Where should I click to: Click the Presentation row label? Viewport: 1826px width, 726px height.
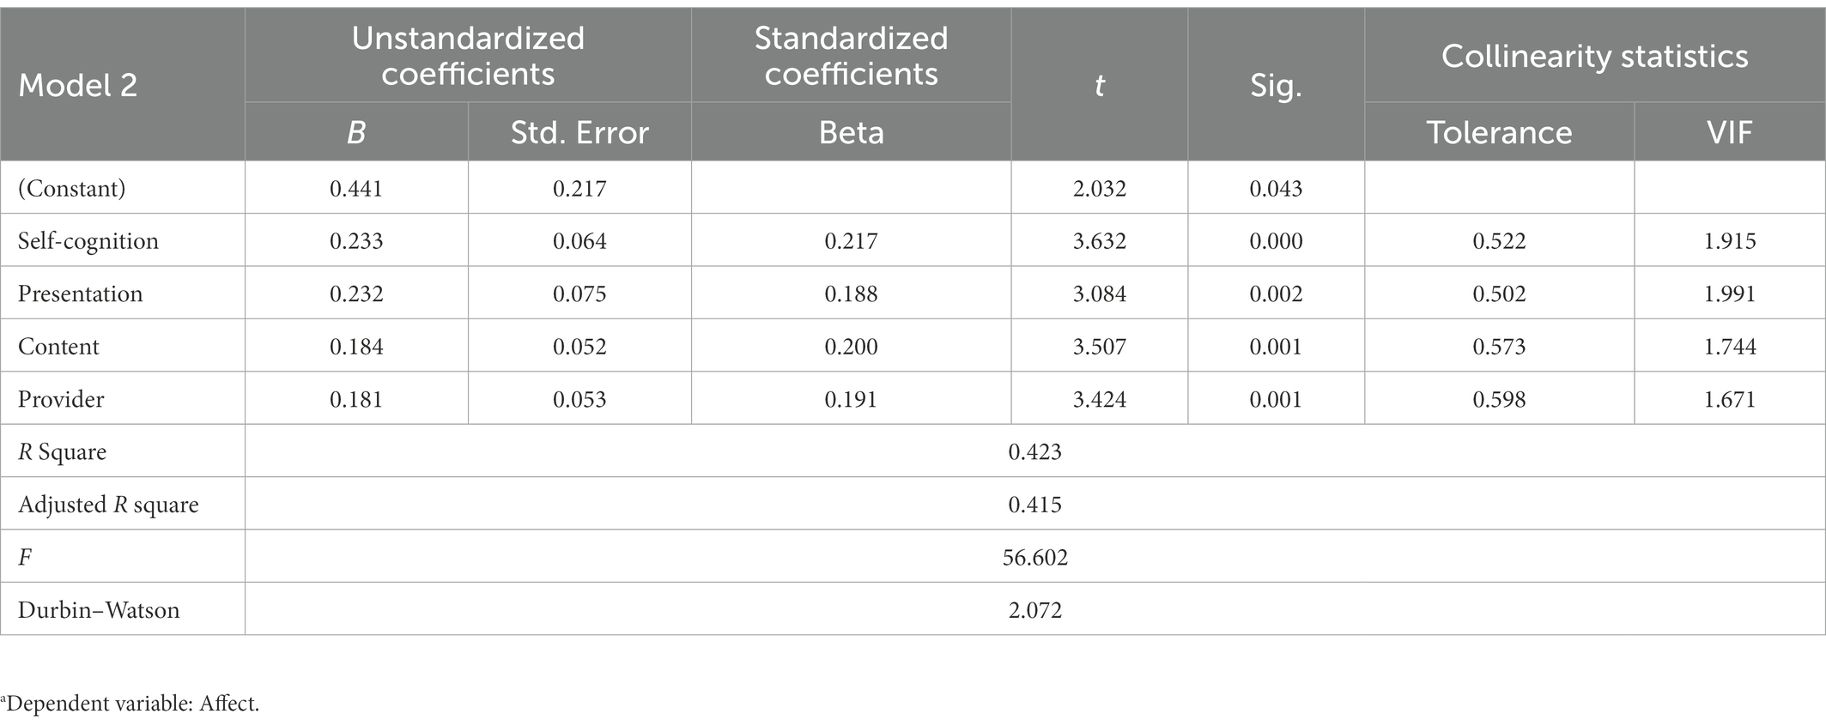pyautogui.click(x=80, y=293)
